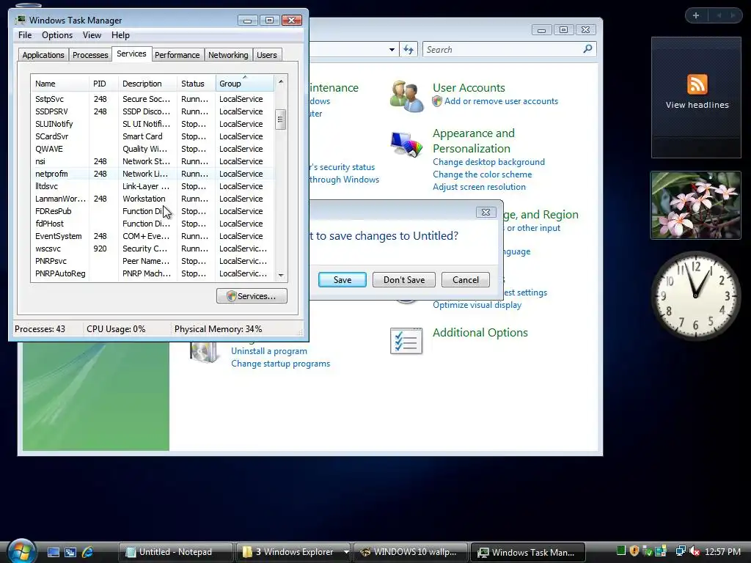Viewport: 751px width, 563px height.
Task: Select the SCardSvr service row
Action: pos(153,136)
